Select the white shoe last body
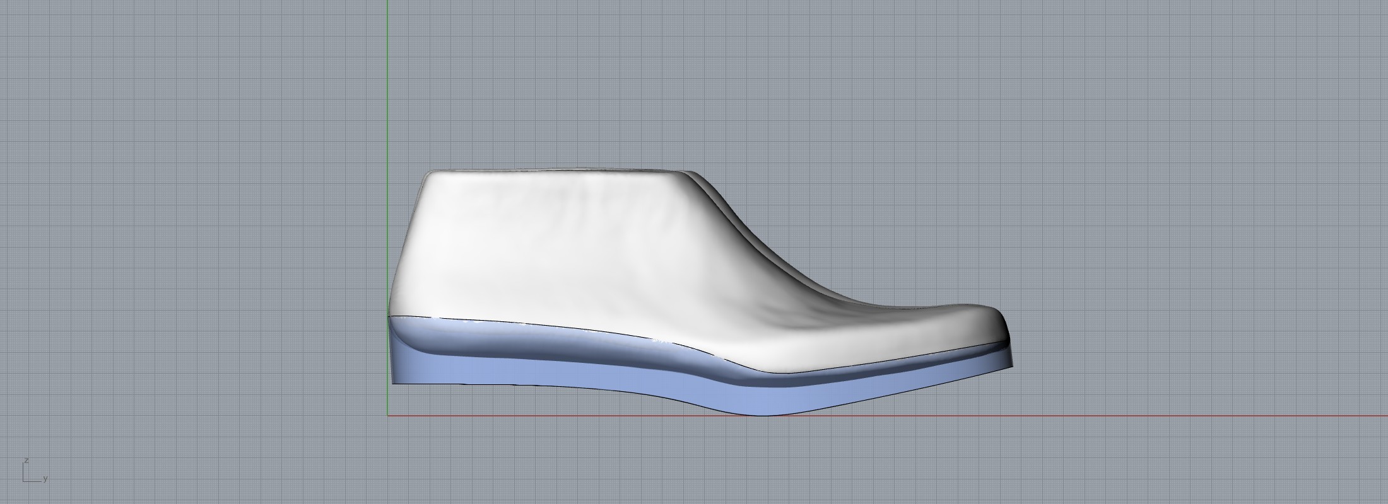The height and width of the screenshot is (504, 1388). coord(568,252)
